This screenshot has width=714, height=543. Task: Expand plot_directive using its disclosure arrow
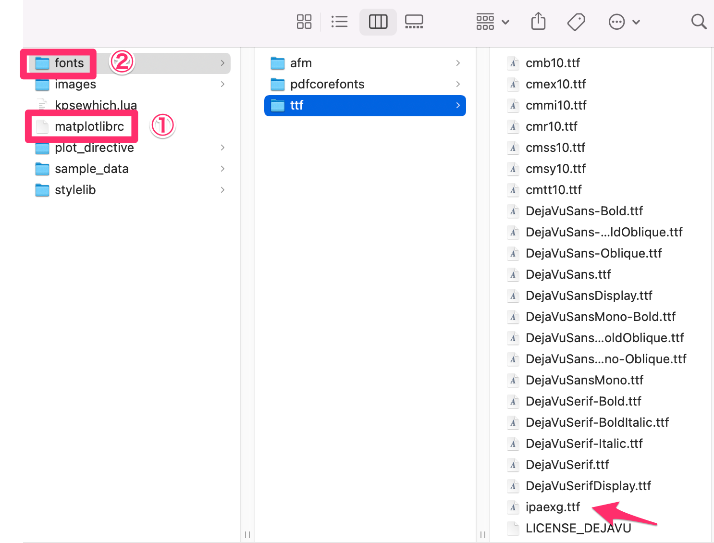pyautogui.click(x=222, y=148)
